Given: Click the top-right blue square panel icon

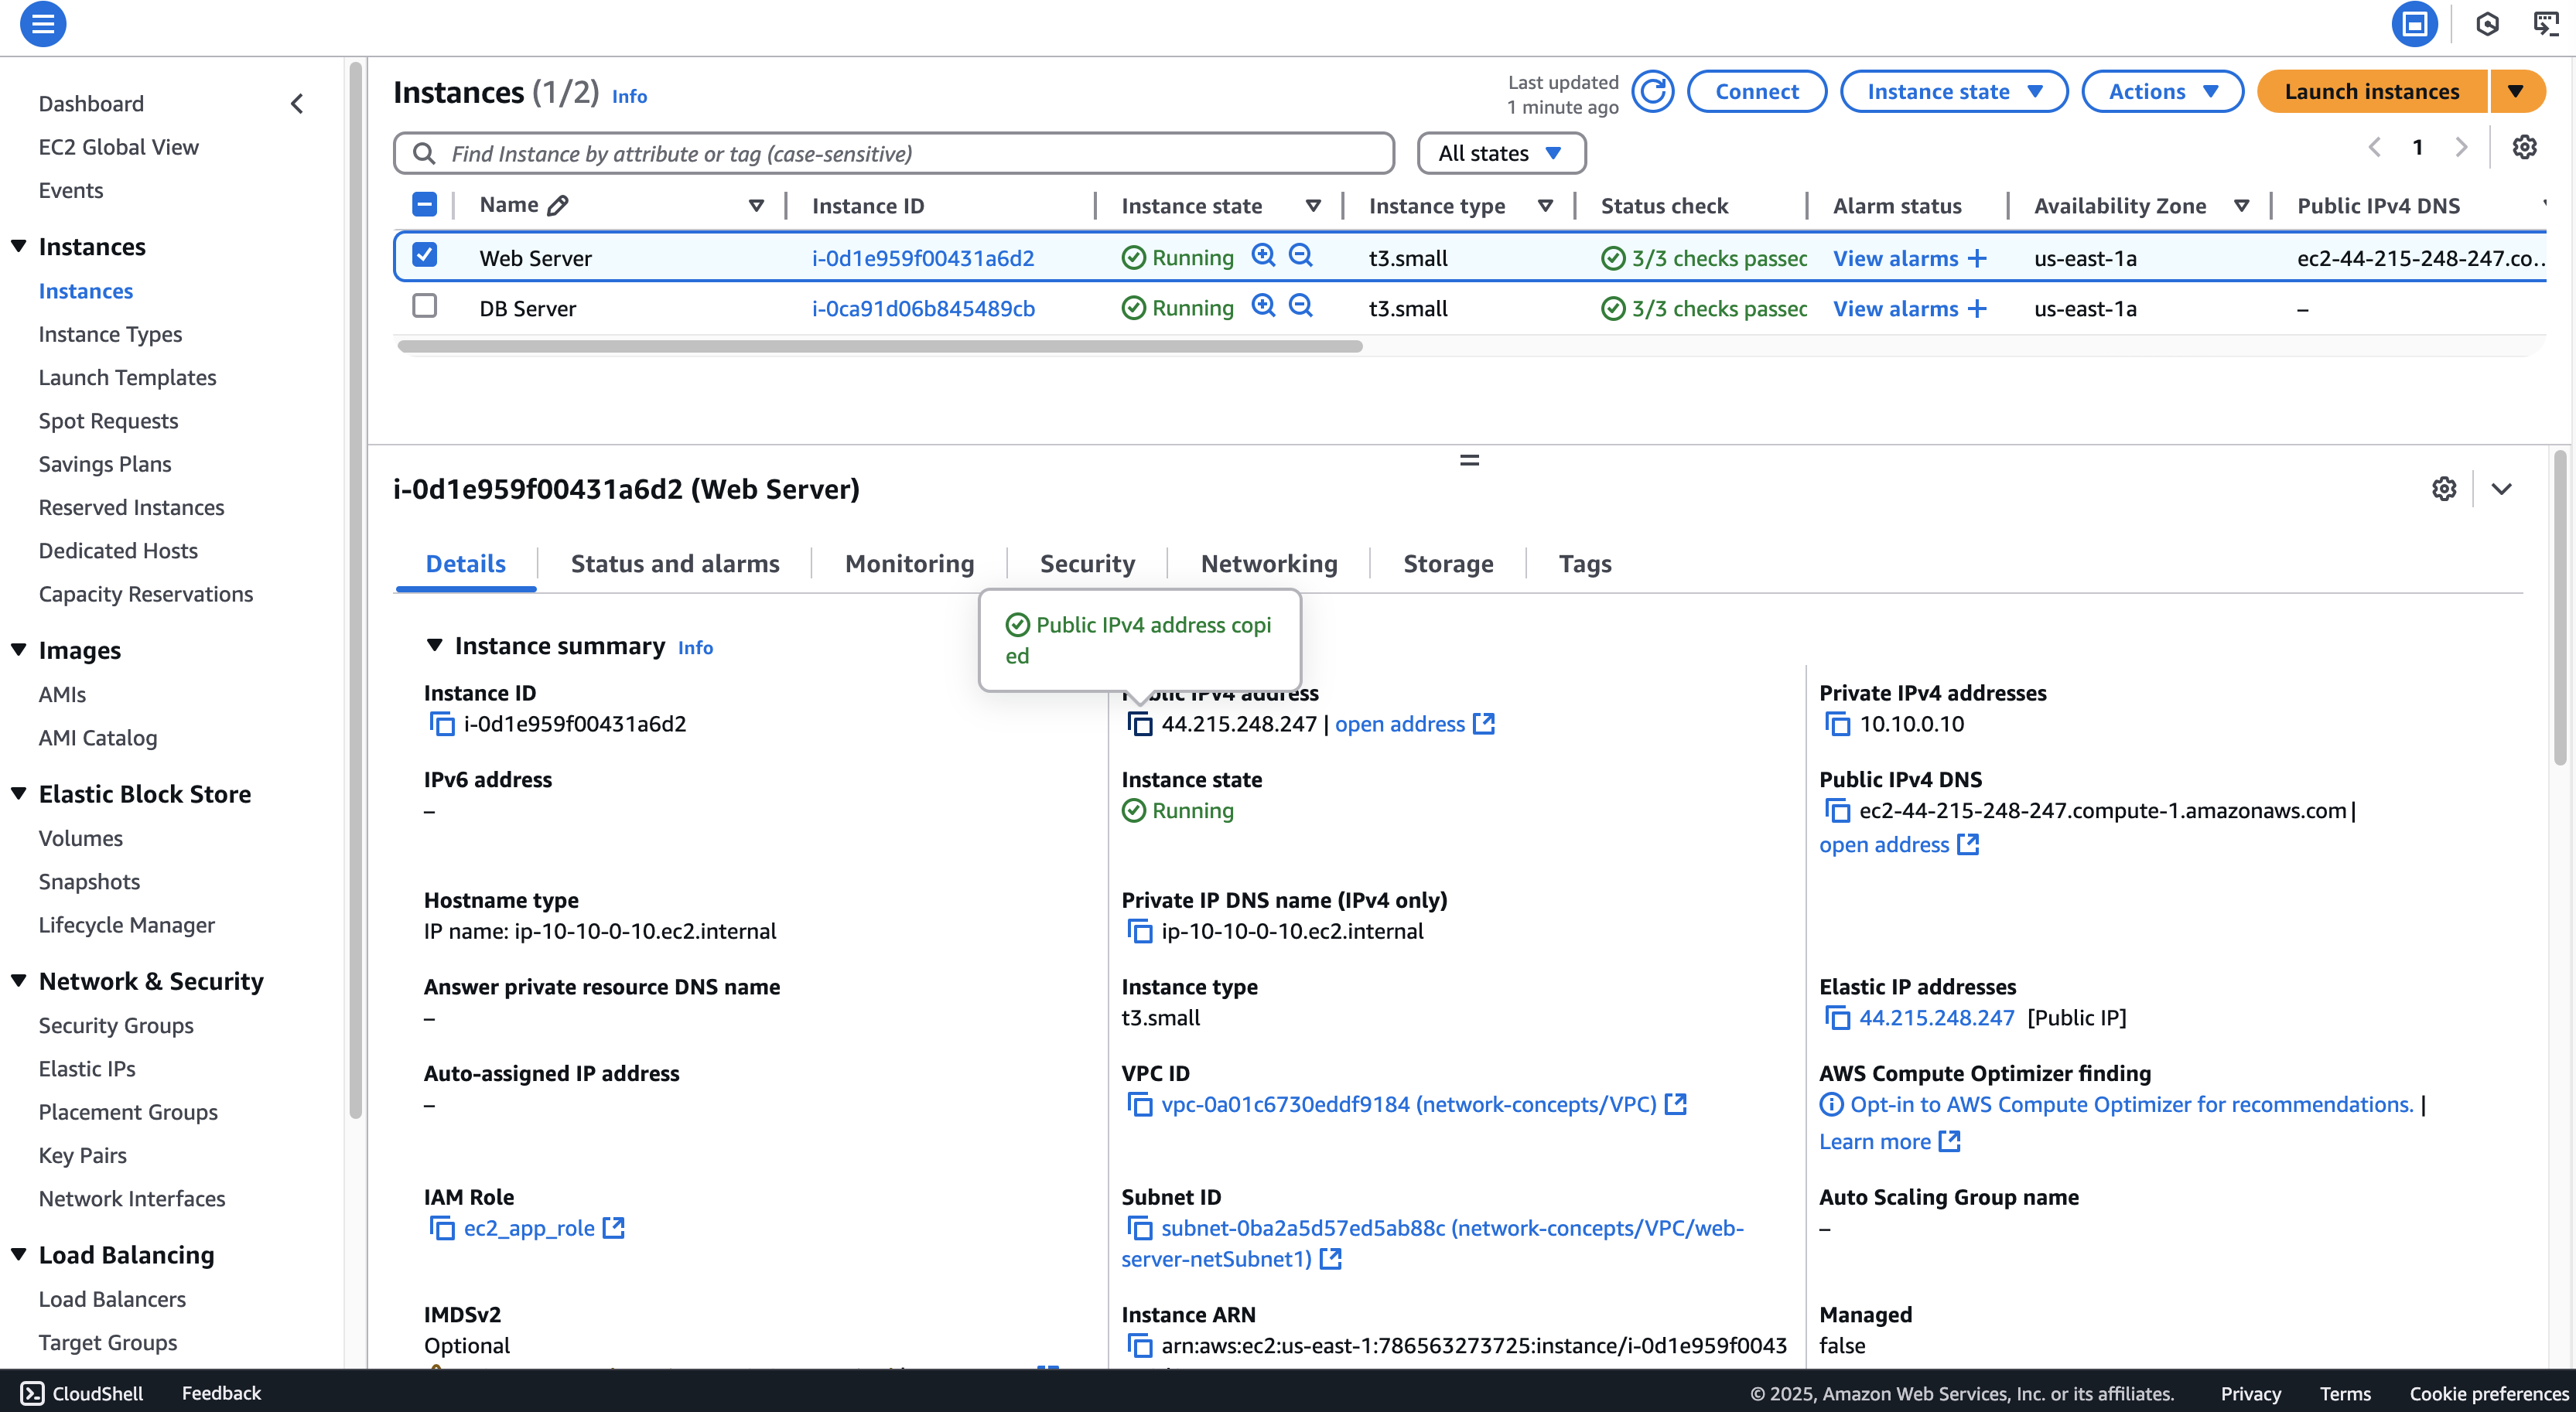Looking at the screenshot, I should click(2414, 24).
